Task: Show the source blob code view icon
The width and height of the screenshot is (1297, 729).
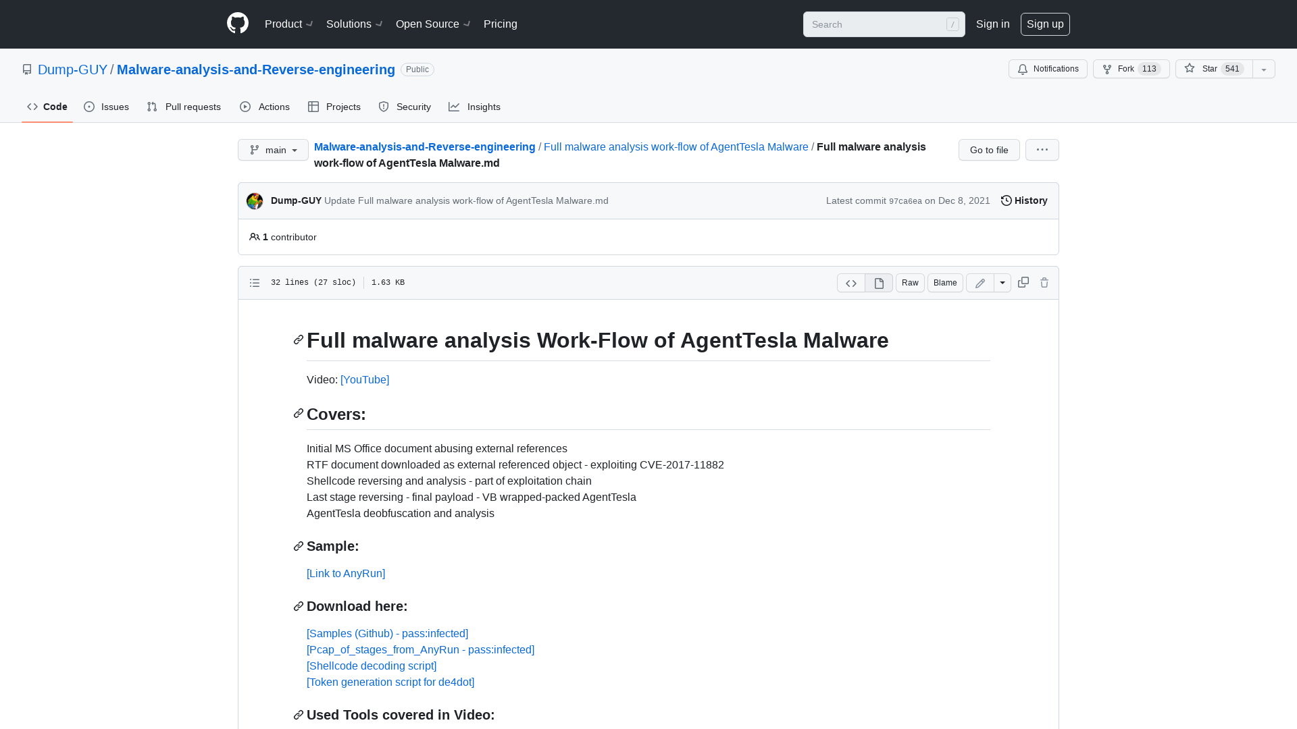Action: coord(851,283)
